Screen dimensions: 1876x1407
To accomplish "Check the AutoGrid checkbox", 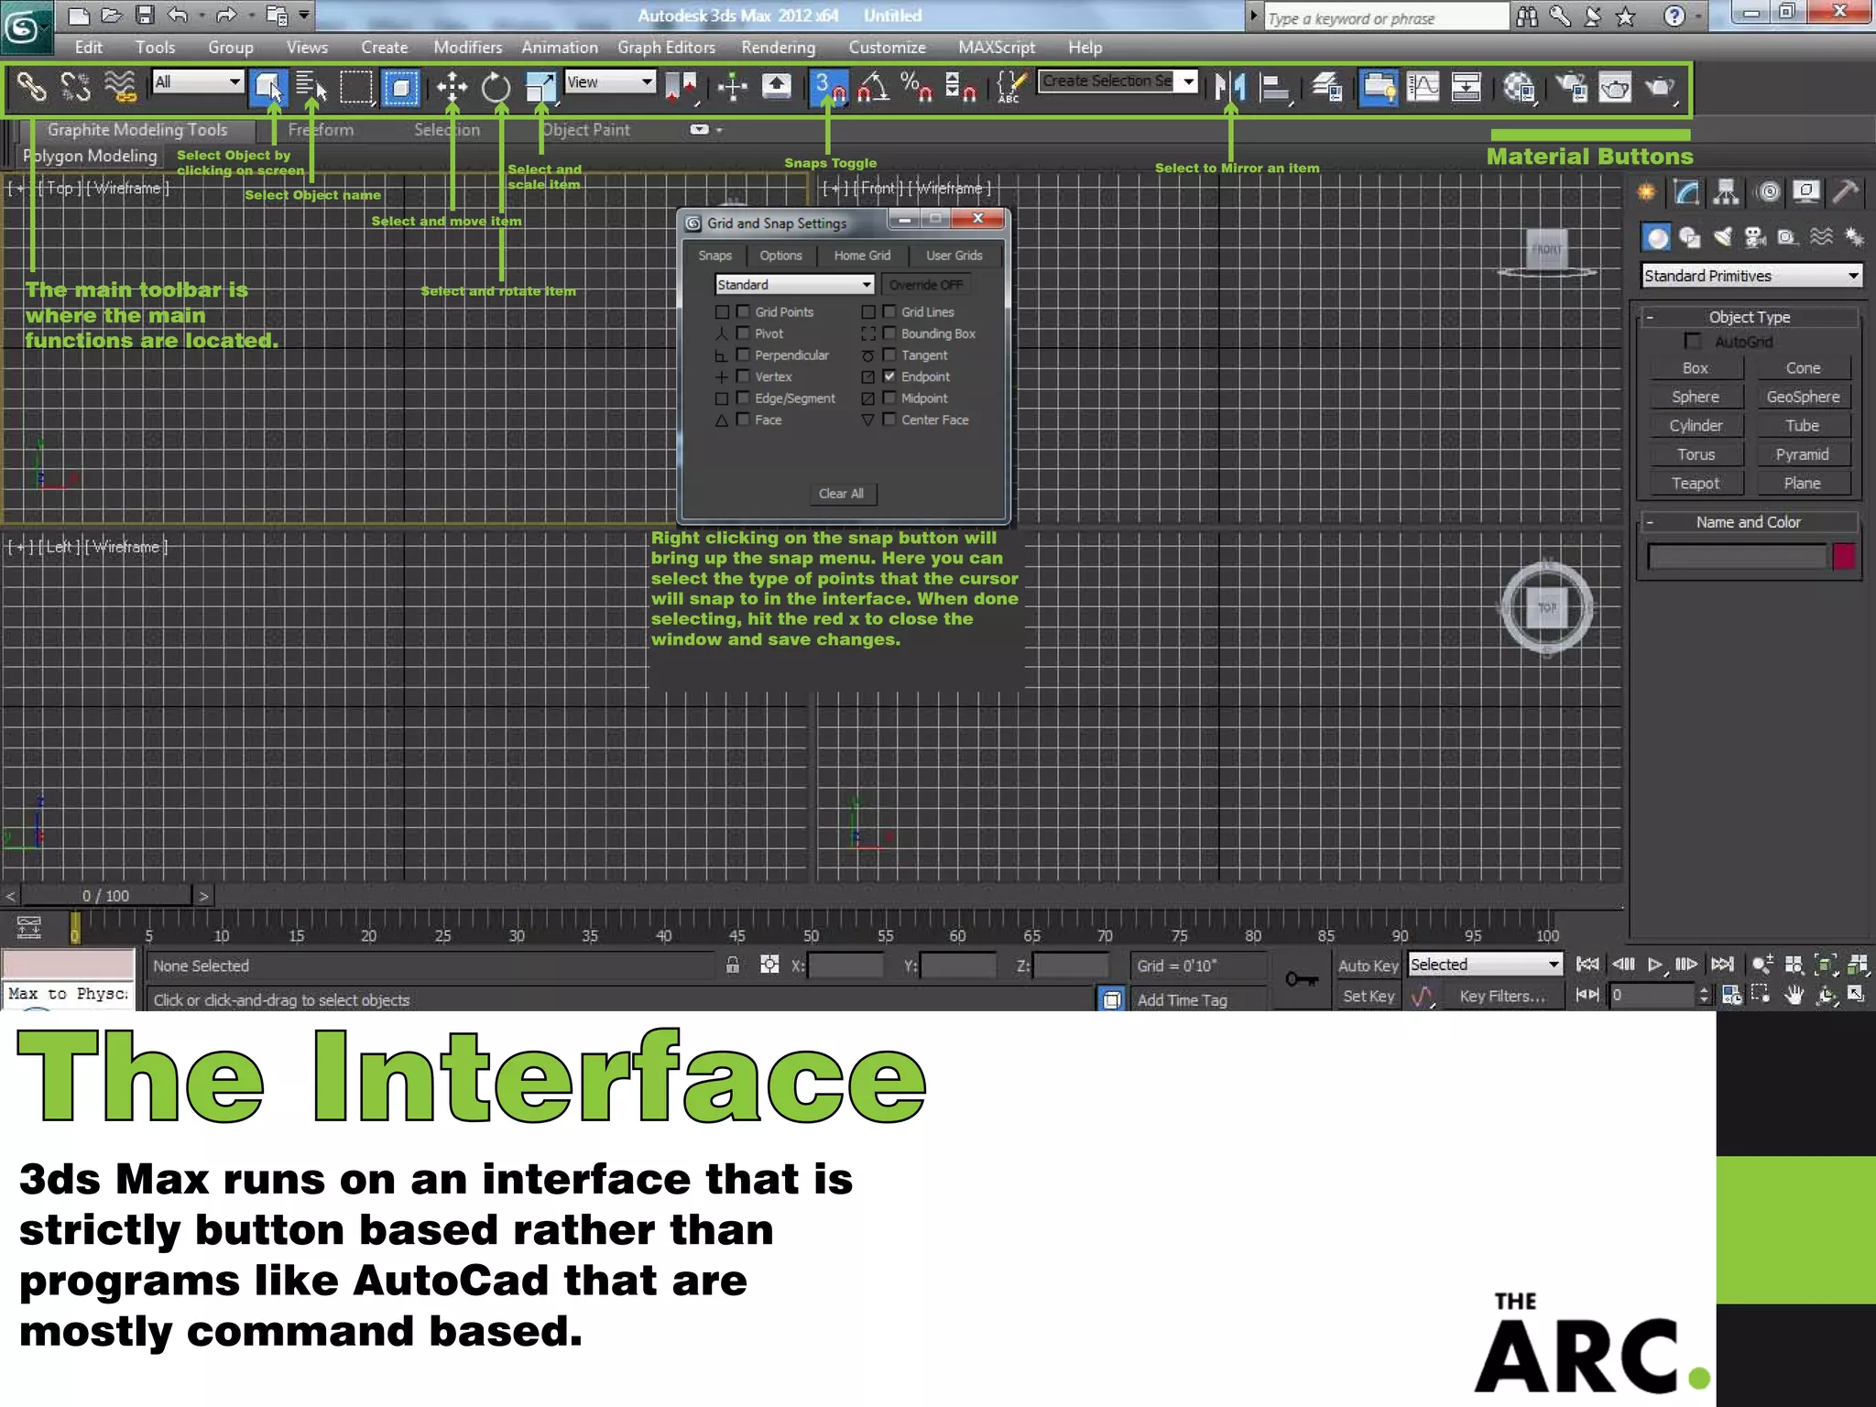I will tap(1693, 342).
